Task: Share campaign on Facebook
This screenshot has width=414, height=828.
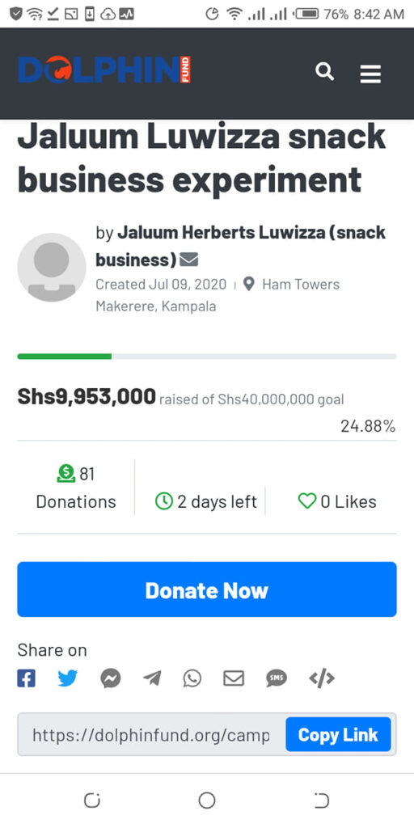Action: (27, 678)
